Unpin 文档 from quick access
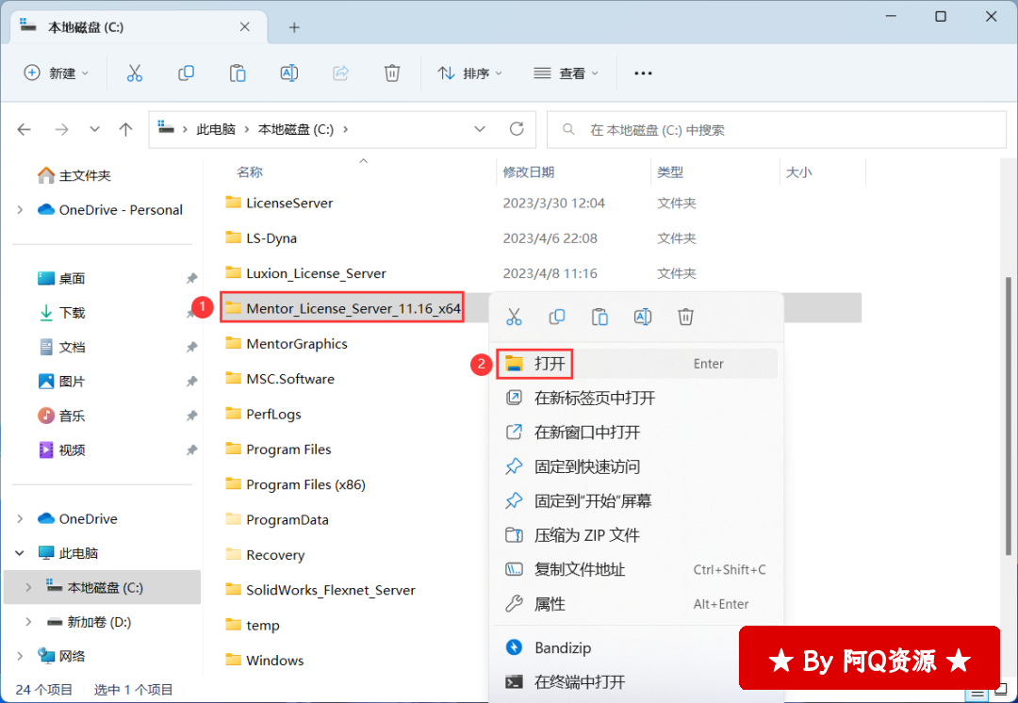1018x703 pixels. point(191,348)
